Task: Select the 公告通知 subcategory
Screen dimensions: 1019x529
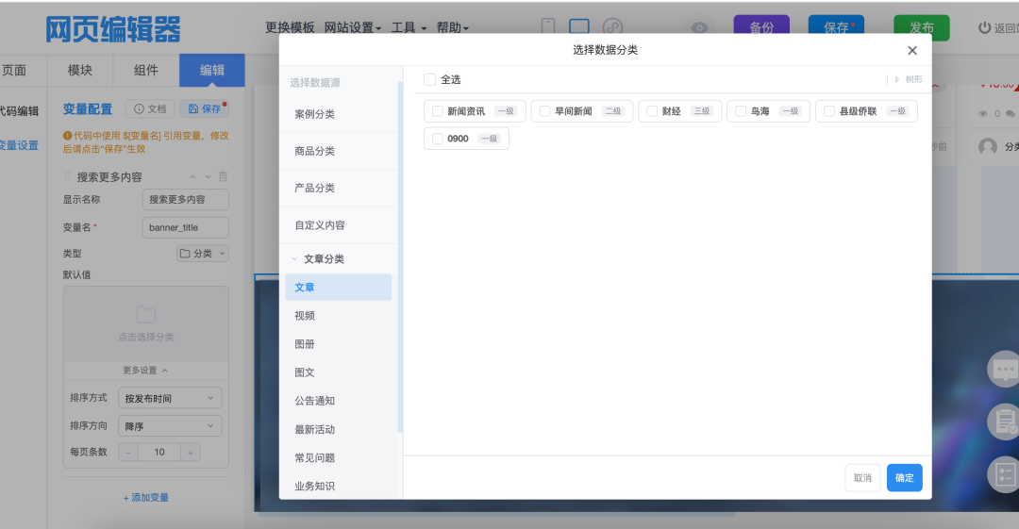Action: coord(338,401)
